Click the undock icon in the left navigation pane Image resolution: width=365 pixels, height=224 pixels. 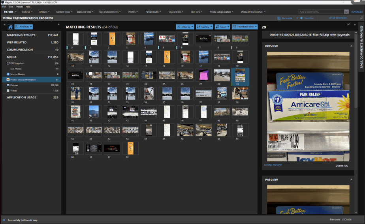pyautogui.click(x=59, y=24)
